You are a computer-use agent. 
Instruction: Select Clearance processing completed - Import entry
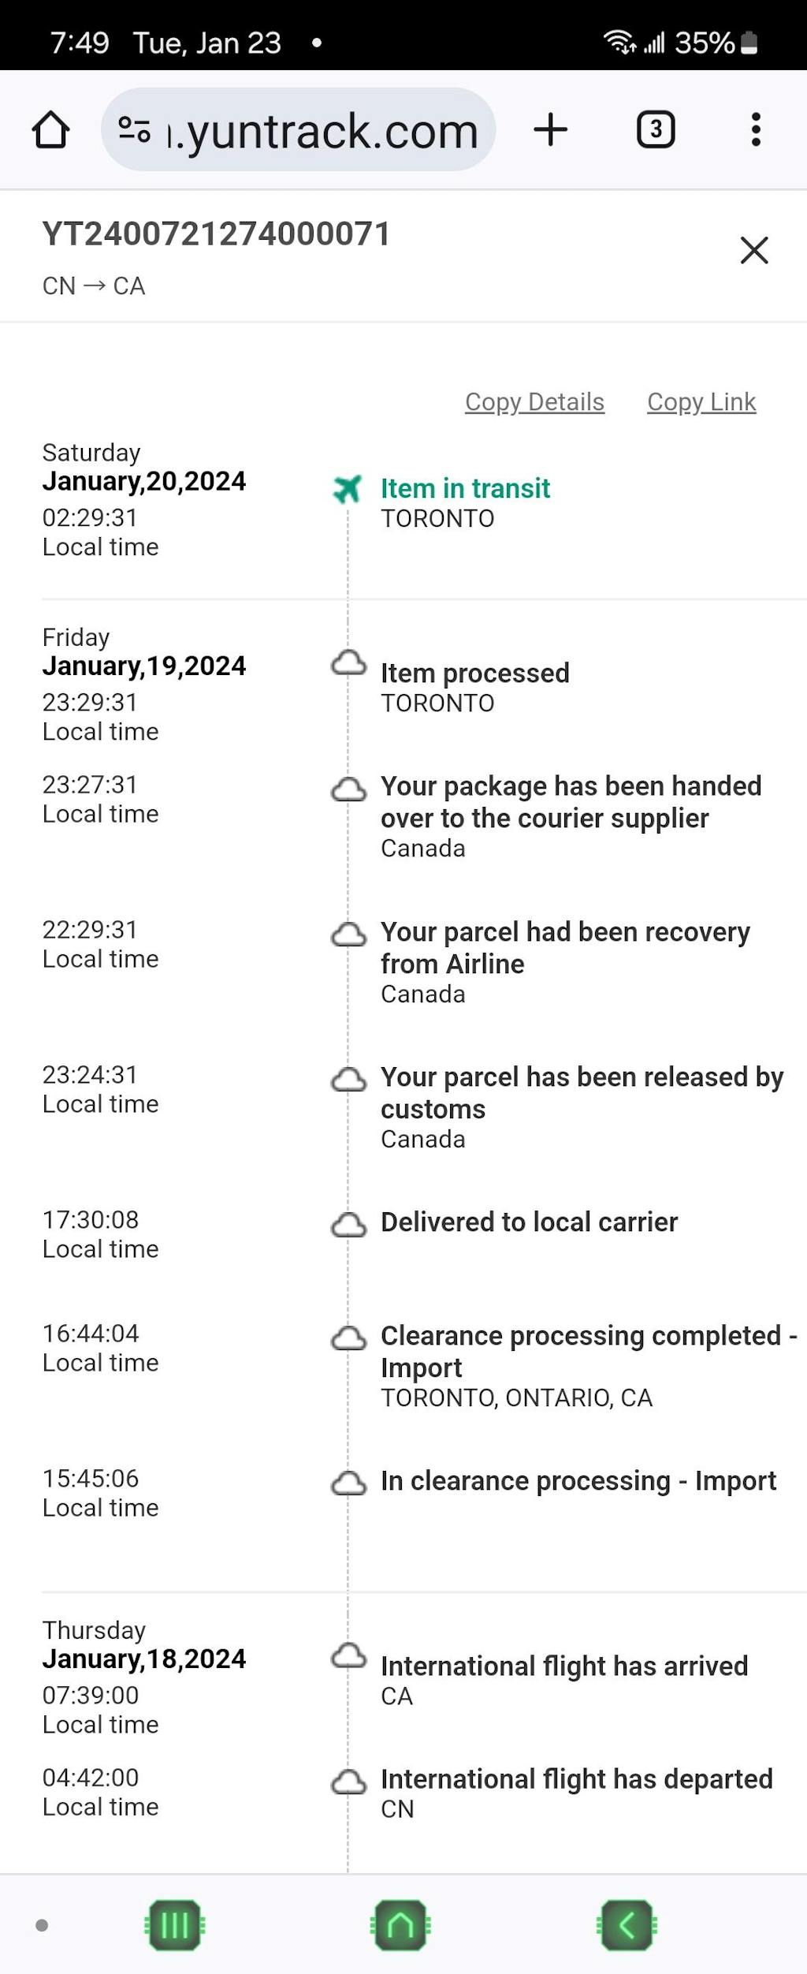pyautogui.click(x=588, y=1351)
